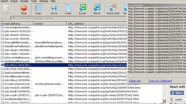Click the Search toolbar icon

(x=6, y=10)
